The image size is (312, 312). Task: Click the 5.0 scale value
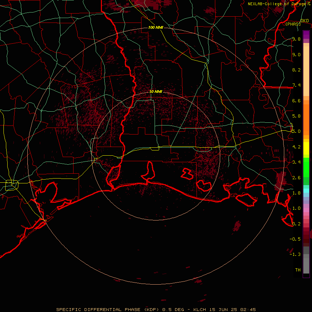296,131
